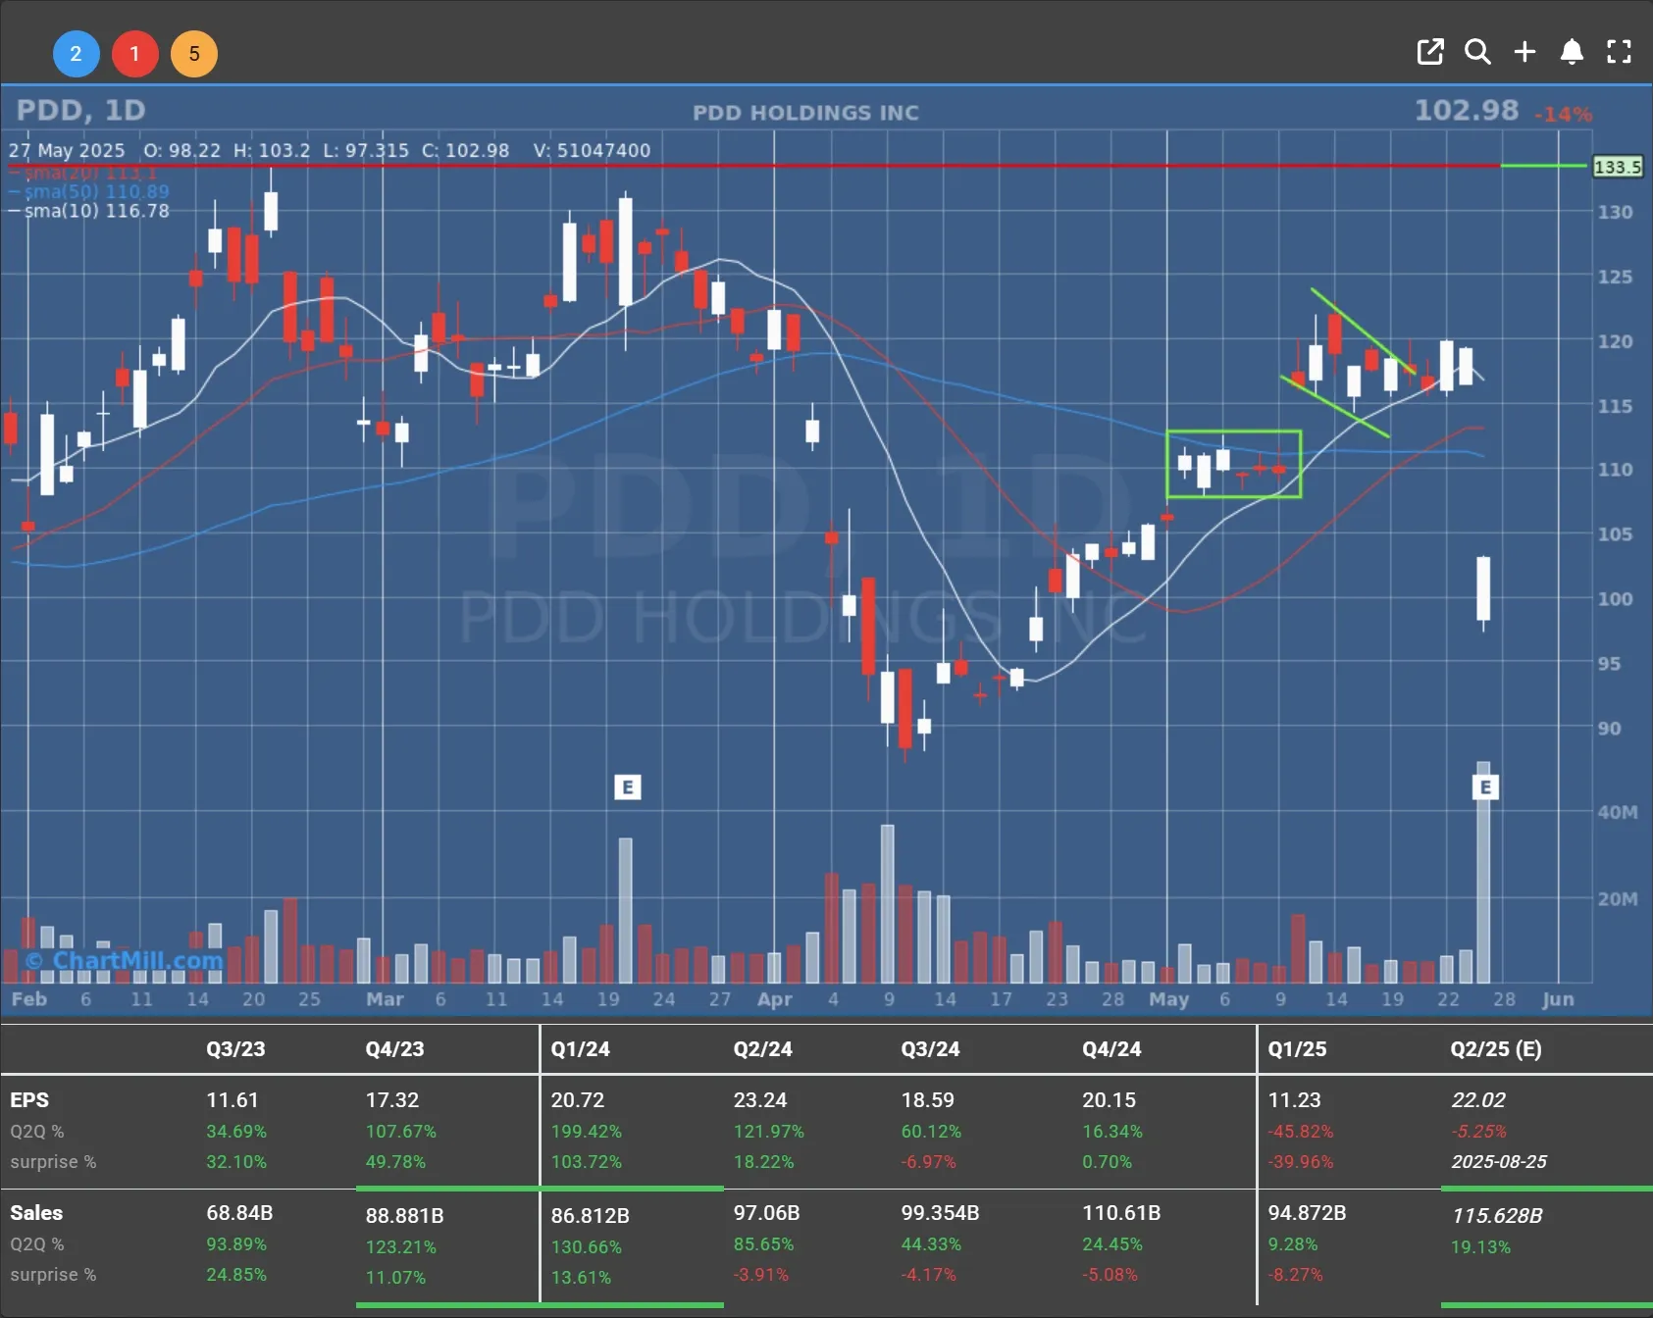Click the 102.98 last price

1466,111
